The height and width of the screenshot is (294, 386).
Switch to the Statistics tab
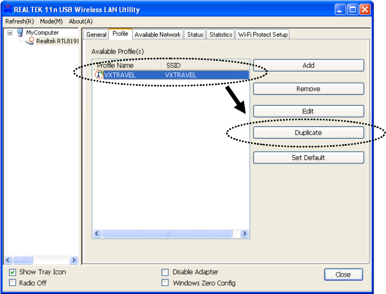(221, 35)
